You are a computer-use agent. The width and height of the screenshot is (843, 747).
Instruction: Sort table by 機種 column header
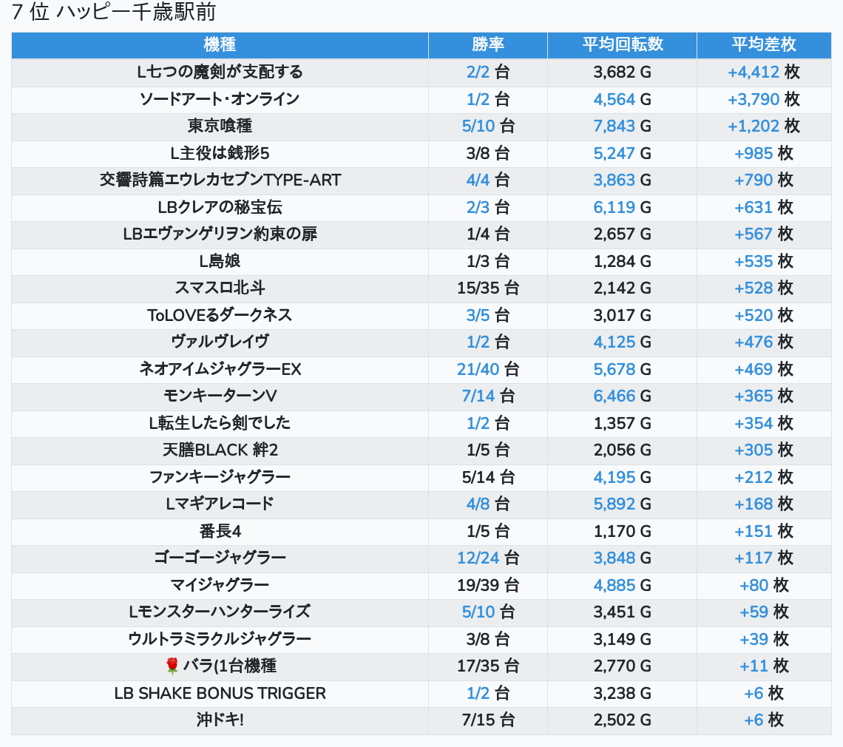click(x=220, y=44)
